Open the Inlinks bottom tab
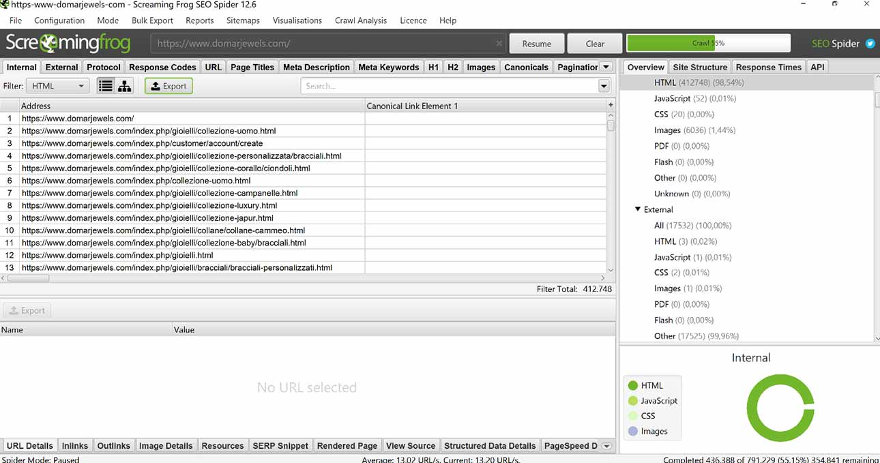Image resolution: width=880 pixels, height=463 pixels. pos(75,446)
